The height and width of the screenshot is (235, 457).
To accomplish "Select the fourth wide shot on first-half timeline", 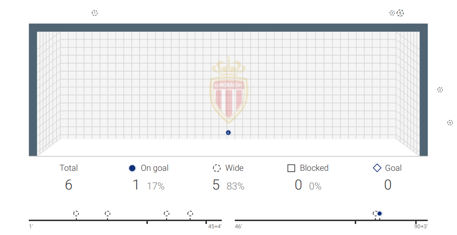I will [190, 213].
